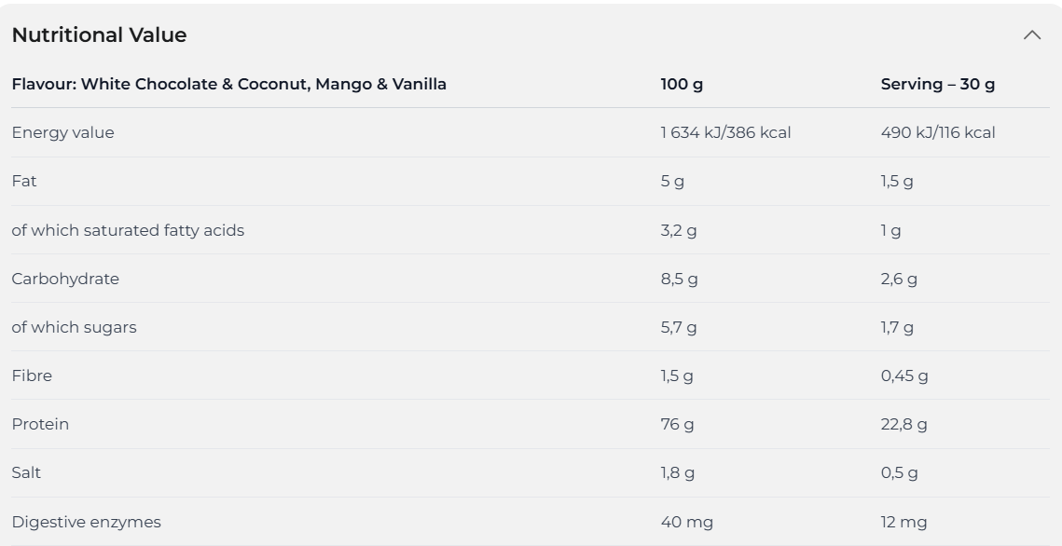Image resolution: width=1062 pixels, height=546 pixels.
Task: Click the Serving – 30 g column header
Action: coord(937,85)
